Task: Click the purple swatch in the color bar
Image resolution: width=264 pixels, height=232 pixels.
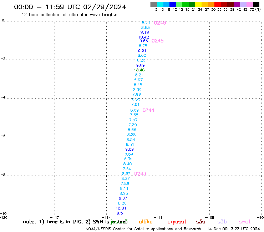Action: pos(237,4)
